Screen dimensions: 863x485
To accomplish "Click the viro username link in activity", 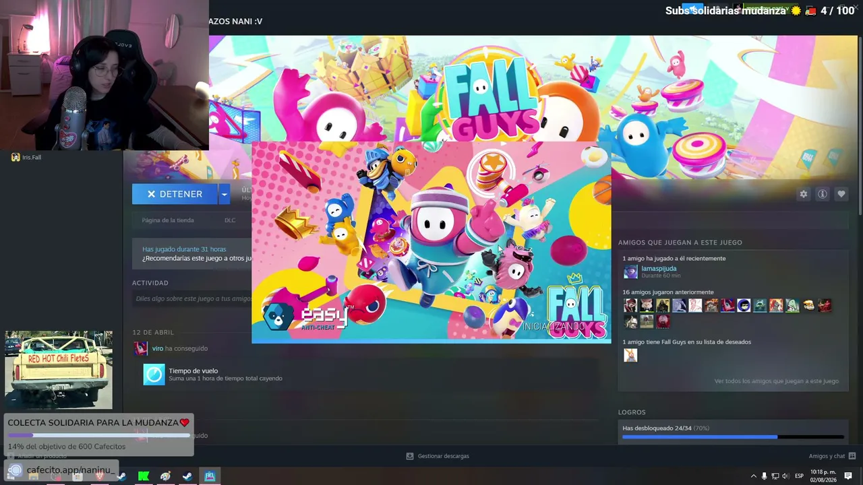I will tap(158, 348).
